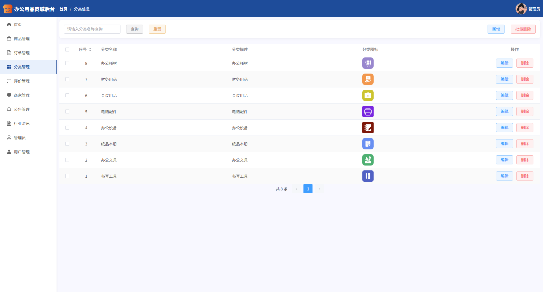Click the store logo in the top bar
Image resolution: width=543 pixels, height=292 pixels.
tap(8, 9)
